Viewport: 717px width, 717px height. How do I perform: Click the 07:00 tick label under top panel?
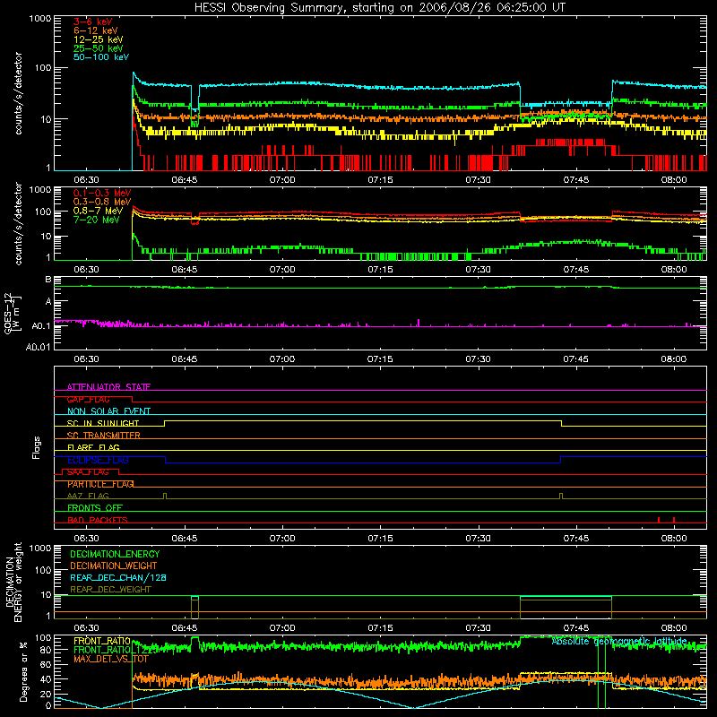[282, 180]
